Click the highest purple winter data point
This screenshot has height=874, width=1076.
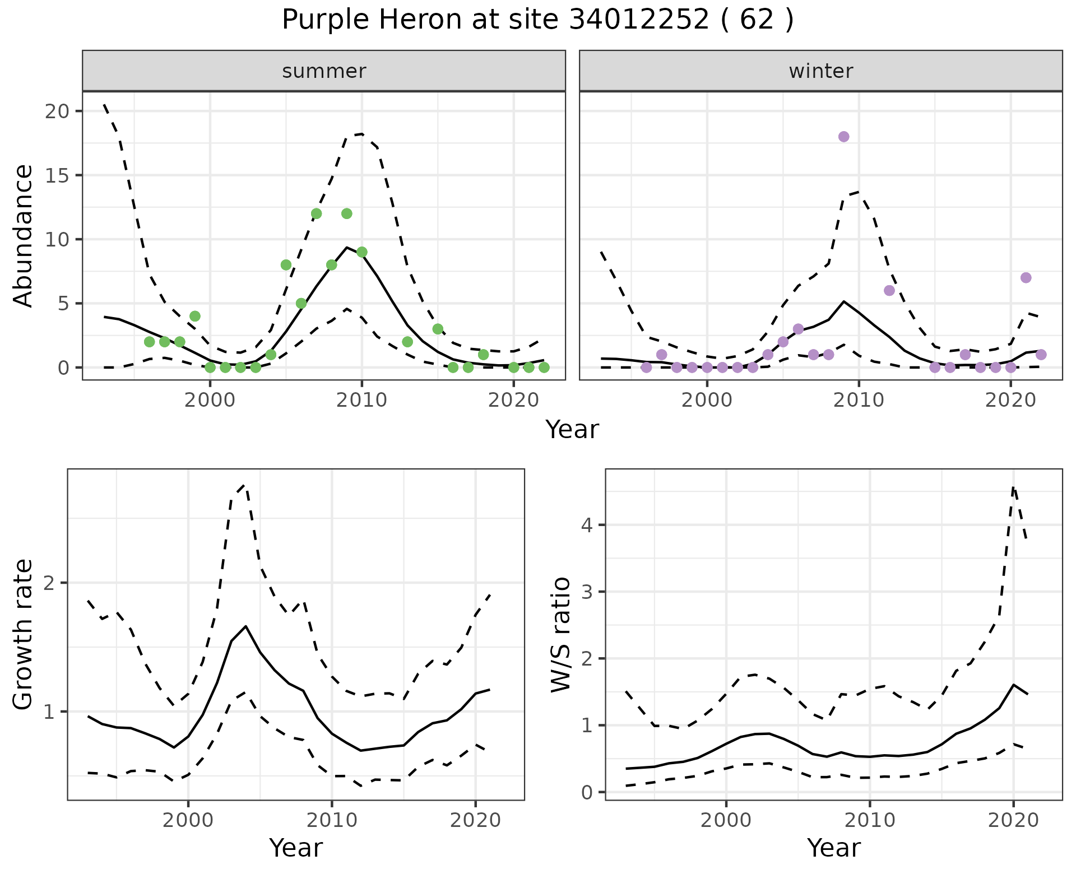[x=843, y=137]
